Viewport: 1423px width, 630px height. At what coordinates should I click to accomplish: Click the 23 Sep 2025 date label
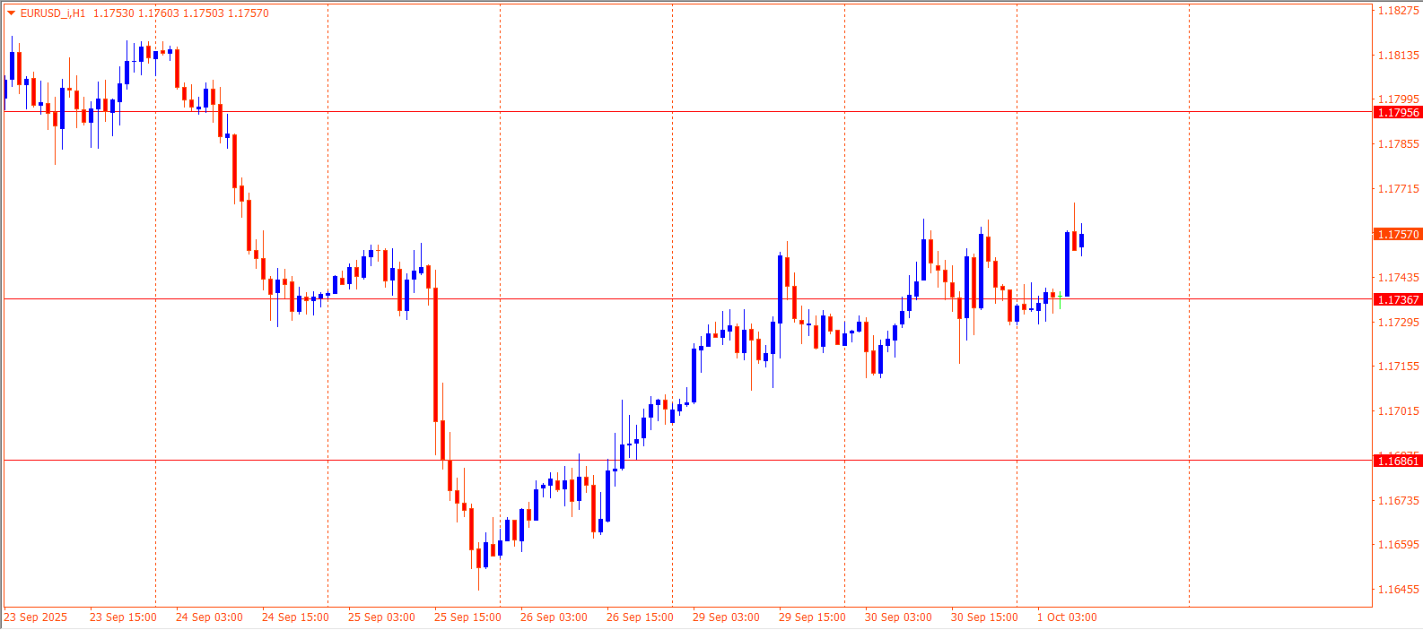click(x=36, y=617)
